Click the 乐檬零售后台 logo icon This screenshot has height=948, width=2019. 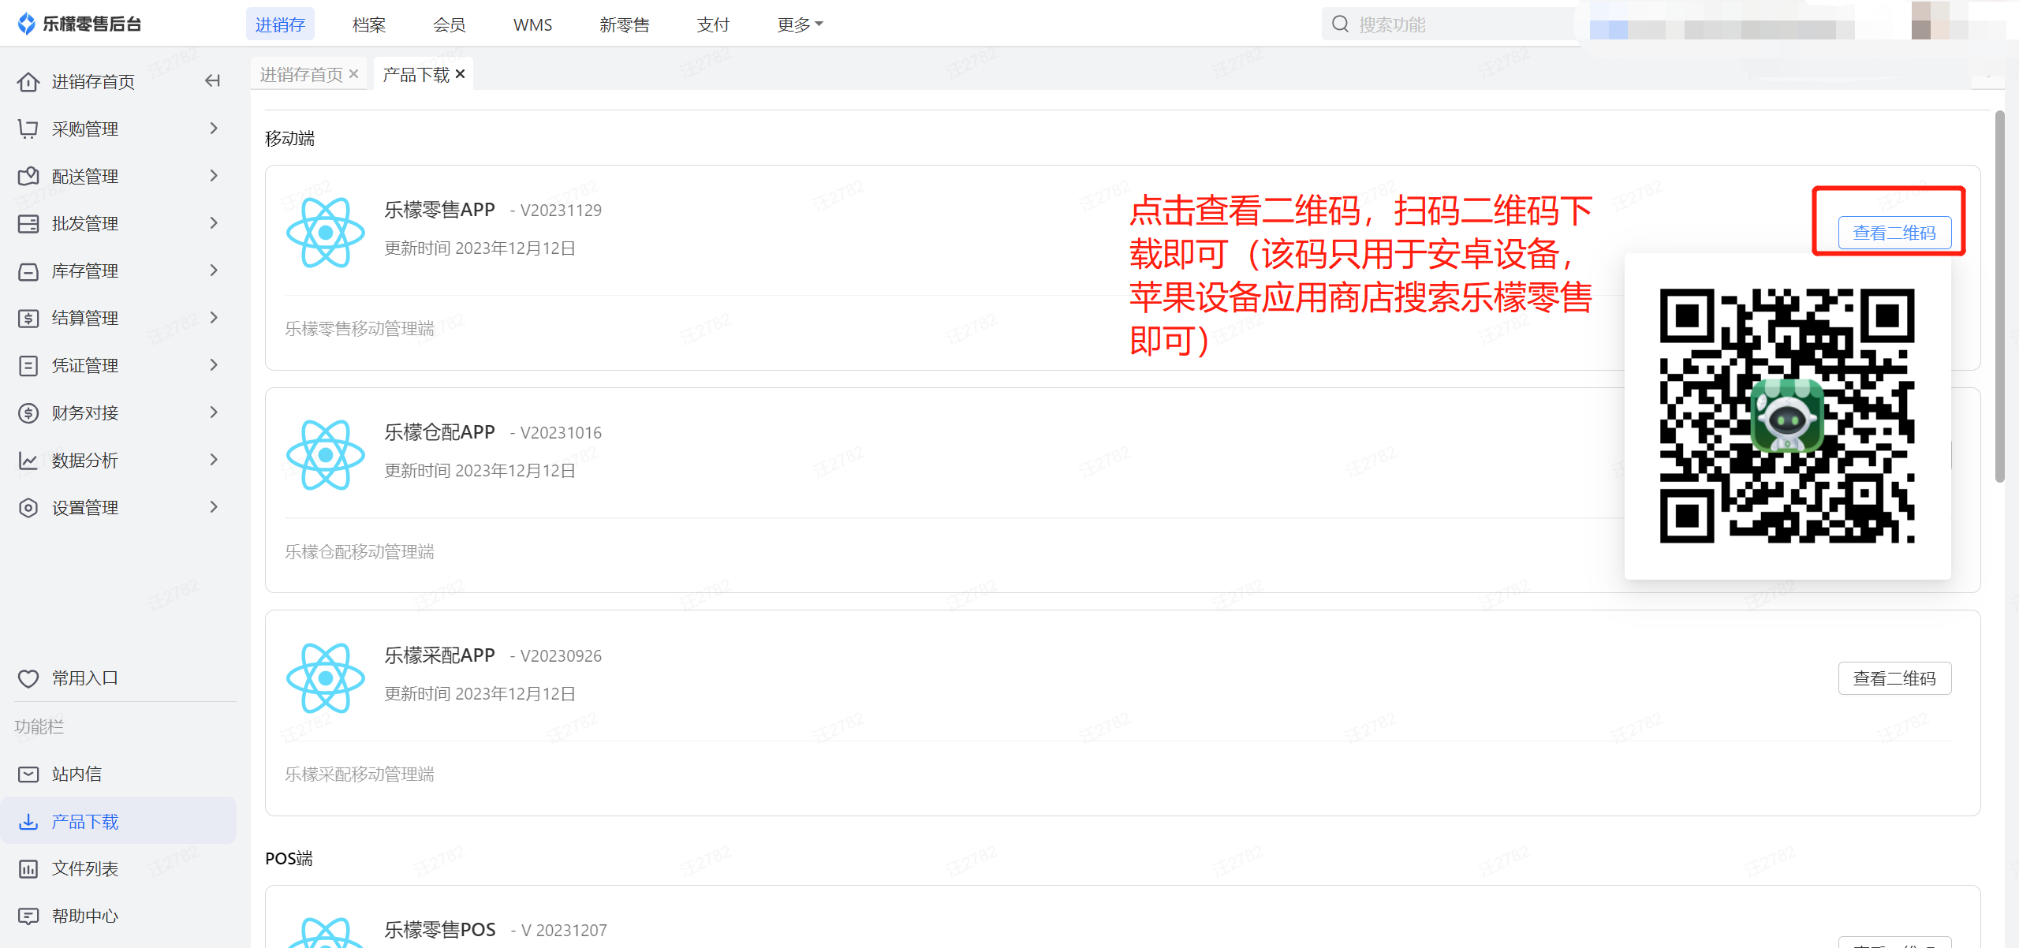[x=27, y=24]
